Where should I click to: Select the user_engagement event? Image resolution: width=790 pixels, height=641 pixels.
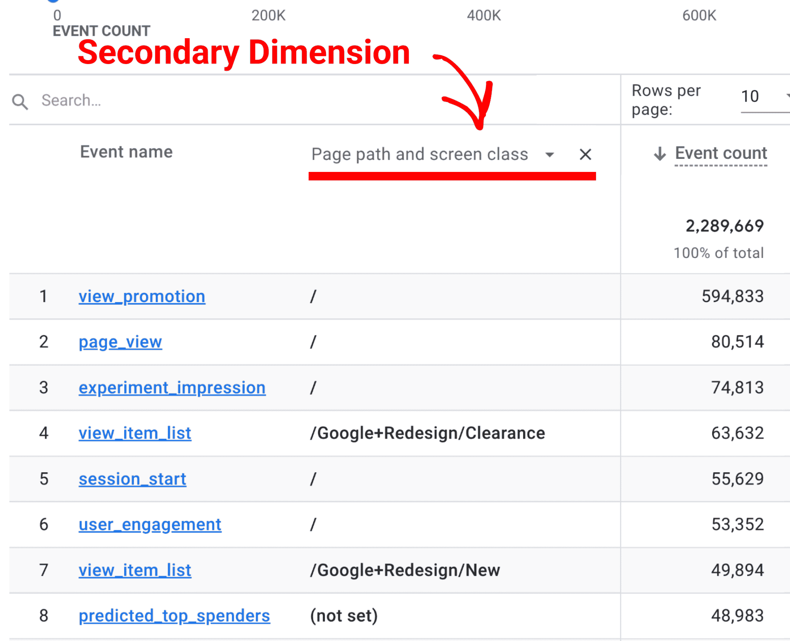click(150, 524)
